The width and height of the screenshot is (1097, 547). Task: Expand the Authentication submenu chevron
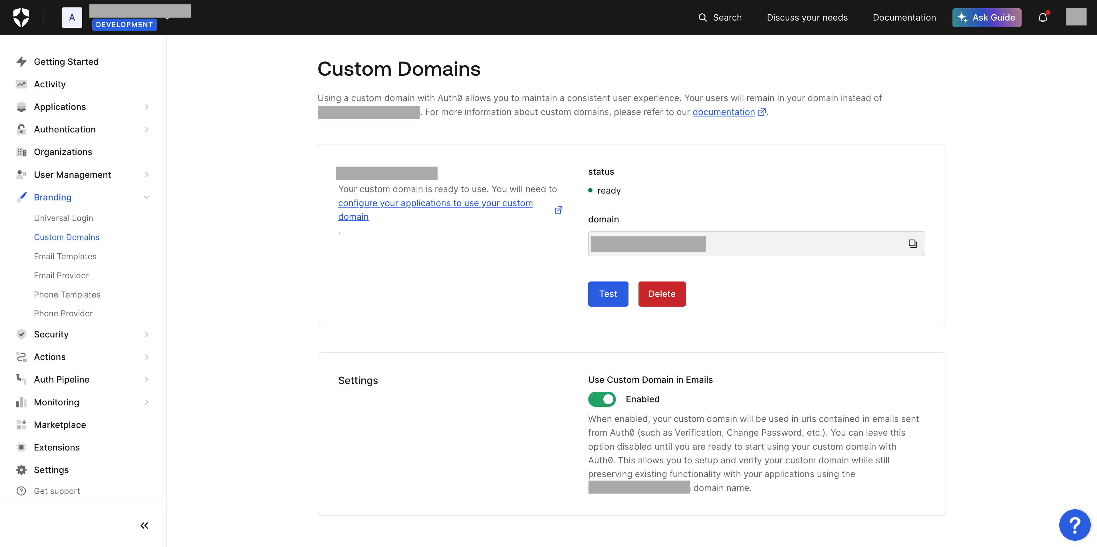click(147, 129)
